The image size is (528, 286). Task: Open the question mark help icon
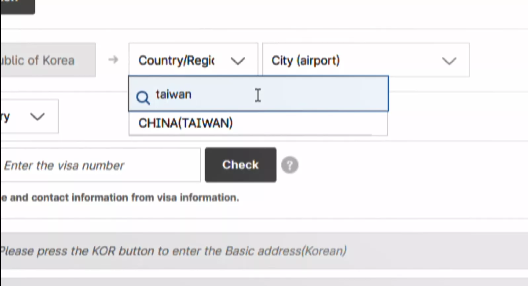coord(290,165)
